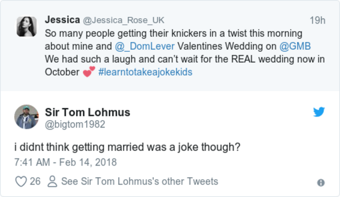Click the Sir Tom Lohmus display name
Viewport: 340px width, 197px height.
[87, 112]
